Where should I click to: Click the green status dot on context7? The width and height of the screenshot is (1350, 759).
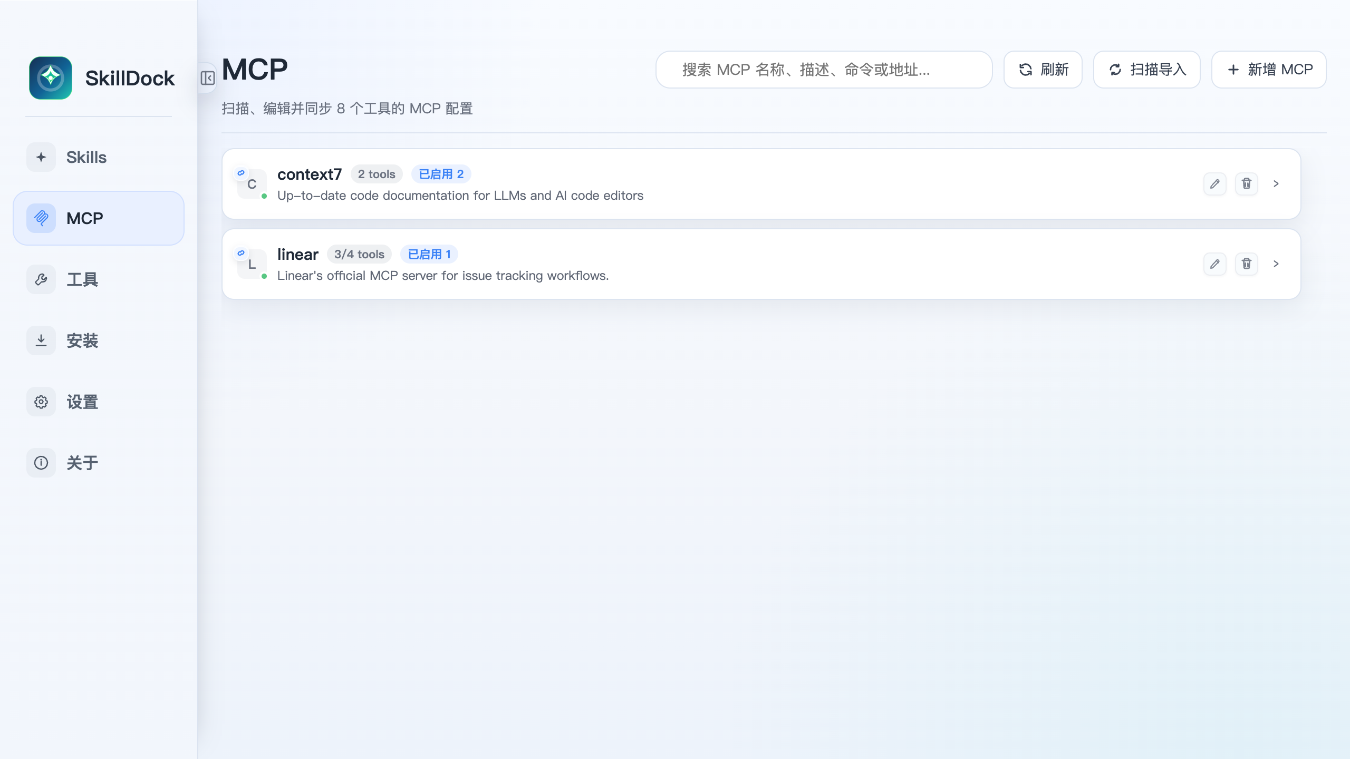(264, 196)
